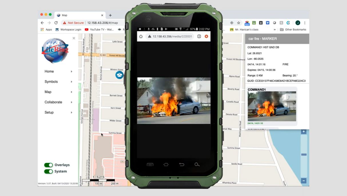The image size is (347, 196).
Task: Tap the phone's search key
Action: point(197,165)
